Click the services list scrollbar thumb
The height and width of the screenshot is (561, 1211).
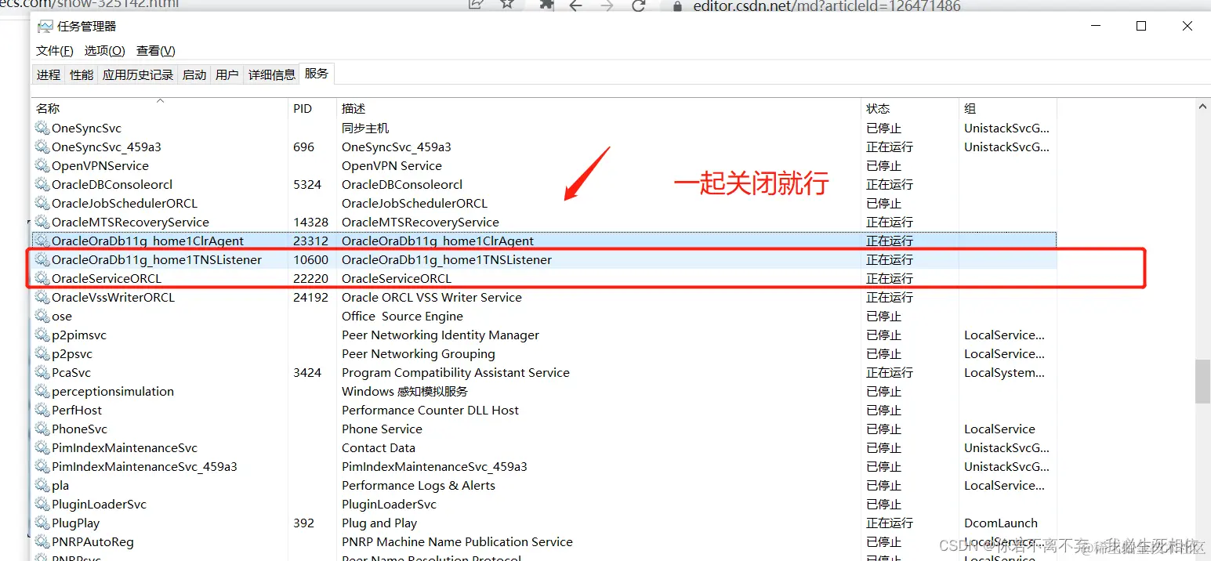coord(1202,382)
